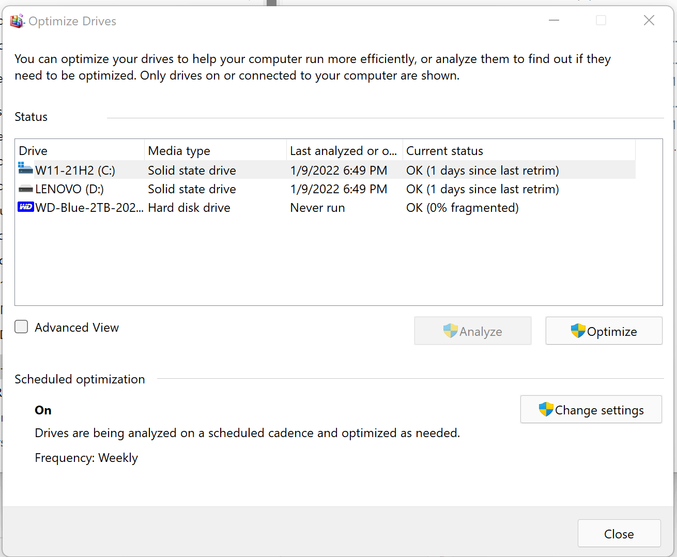Click the Never run cell for WD-Blue
Viewport: 677px width, 557px height.
pyautogui.click(x=317, y=208)
